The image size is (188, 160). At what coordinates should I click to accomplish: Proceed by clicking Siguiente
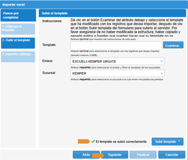[x=114, y=155]
